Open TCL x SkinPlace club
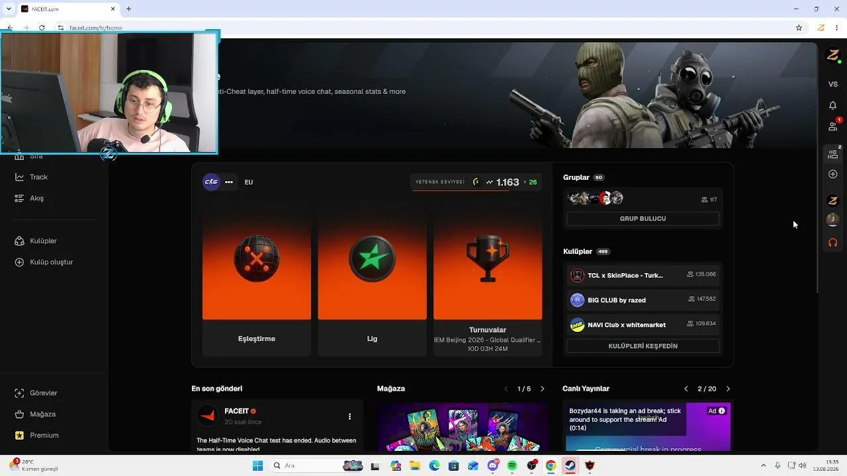This screenshot has height=476, width=847. [x=643, y=275]
